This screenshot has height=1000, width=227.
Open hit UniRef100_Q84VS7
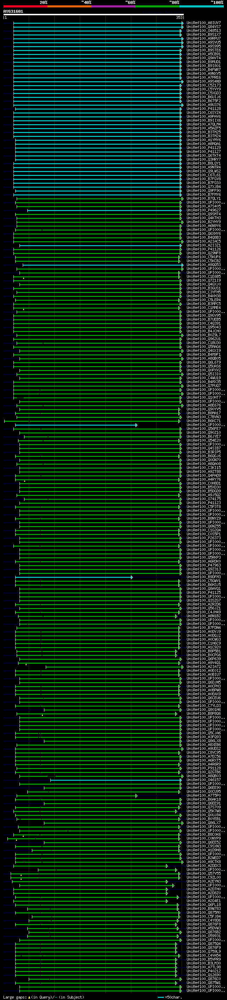[204, 27]
